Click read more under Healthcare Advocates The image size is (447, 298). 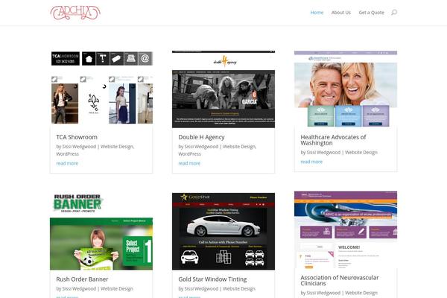(311, 162)
